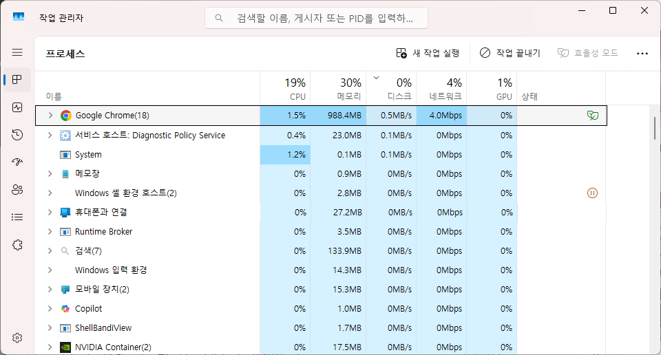Expand the NVIDIA Container(2) group

50,347
